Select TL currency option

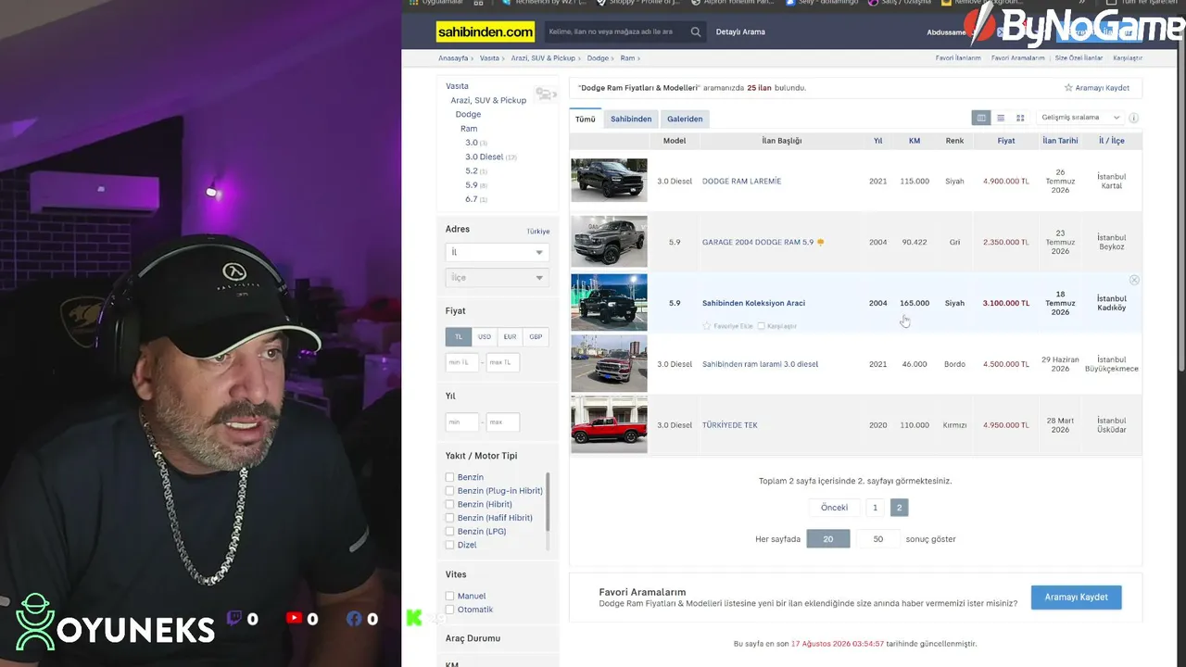click(459, 336)
